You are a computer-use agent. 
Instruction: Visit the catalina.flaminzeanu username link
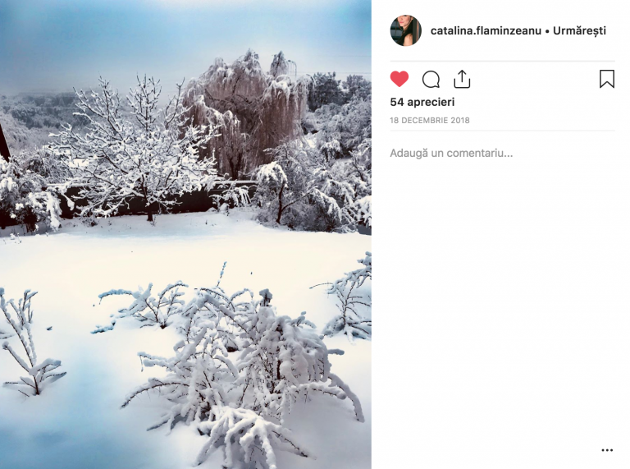(x=486, y=30)
